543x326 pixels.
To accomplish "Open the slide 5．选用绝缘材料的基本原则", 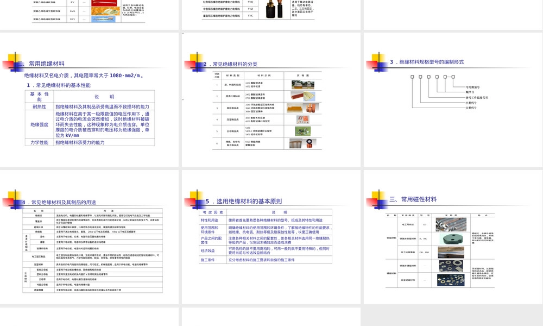I will (271, 237).
